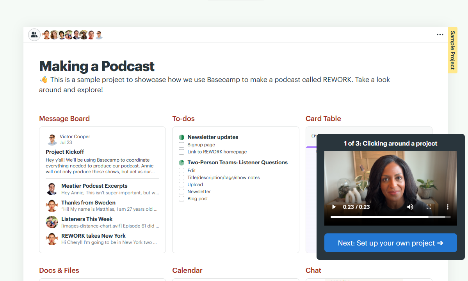The height and width of the screenshot is (281, 468).
Task: Click the Two-Person Teams progress pie icon
Action: (x=182, y=163)
